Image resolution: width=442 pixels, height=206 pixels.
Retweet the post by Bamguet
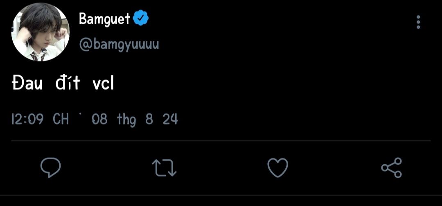tap(164, 168)
